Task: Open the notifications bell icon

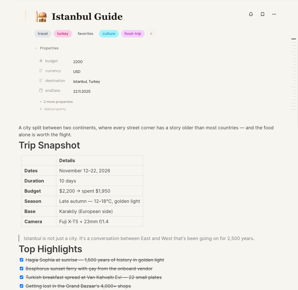Action: click(x=251, y=14)
